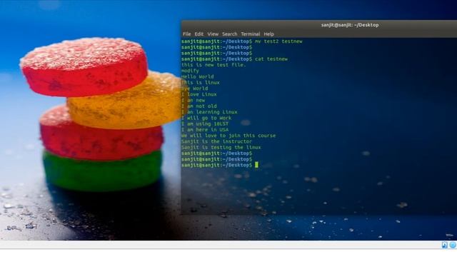Click the round blue arrow status icon
The width and height of the screenshot is (457, 257).
pyautogui.click(x=453, y=245)
